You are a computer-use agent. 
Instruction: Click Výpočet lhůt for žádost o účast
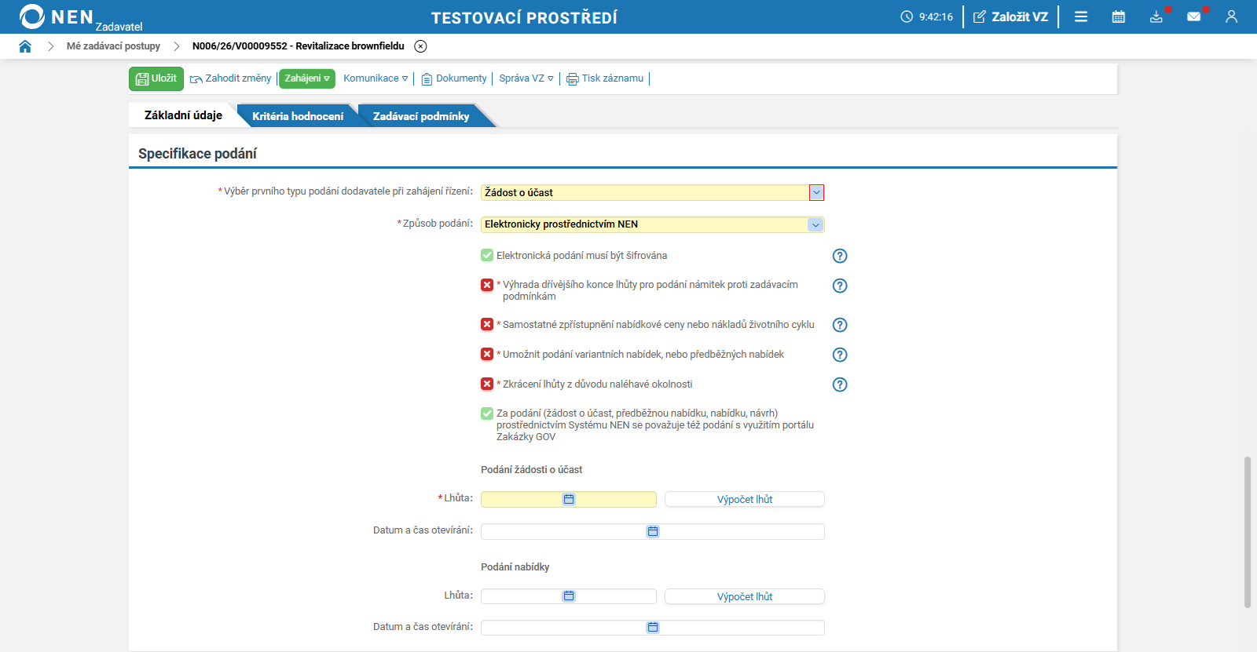(x=745, y=499)
